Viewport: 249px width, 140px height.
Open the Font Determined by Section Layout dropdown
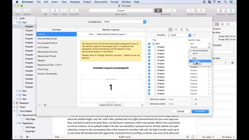pos(112,34)
